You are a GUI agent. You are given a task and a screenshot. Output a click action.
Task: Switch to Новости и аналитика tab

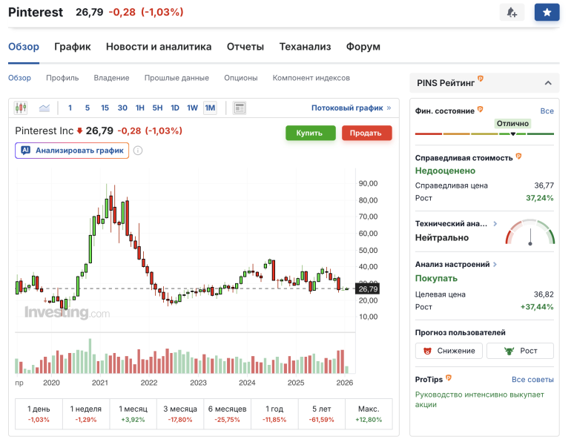[x=159, y=47]
